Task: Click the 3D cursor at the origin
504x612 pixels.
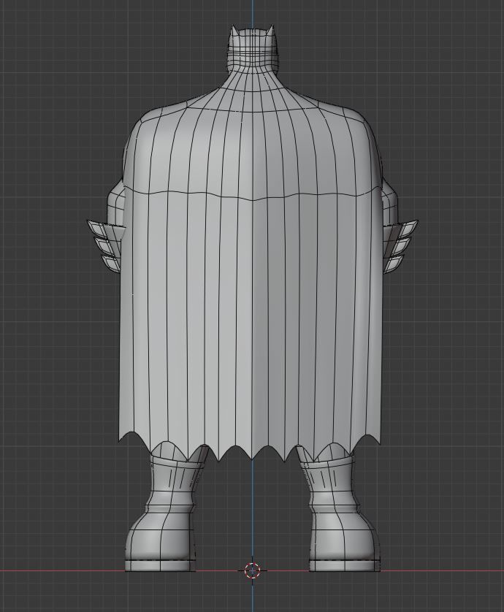Action: [252, 570]
